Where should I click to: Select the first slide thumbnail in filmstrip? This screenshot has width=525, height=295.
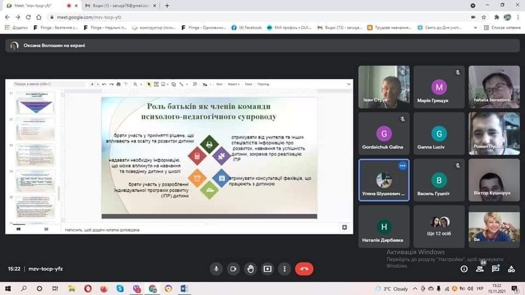pos(35,102)
